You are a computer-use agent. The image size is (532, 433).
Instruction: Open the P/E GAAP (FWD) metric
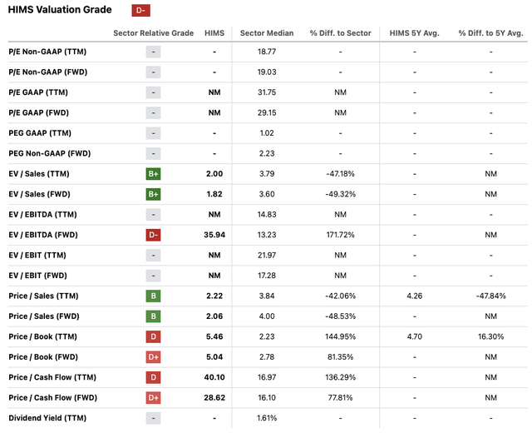pos(39,113)
